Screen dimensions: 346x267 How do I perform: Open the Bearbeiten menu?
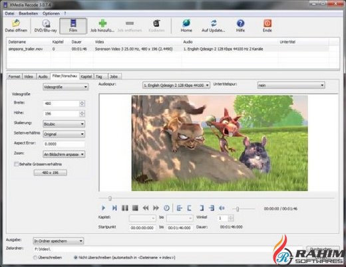coord(29,13)
